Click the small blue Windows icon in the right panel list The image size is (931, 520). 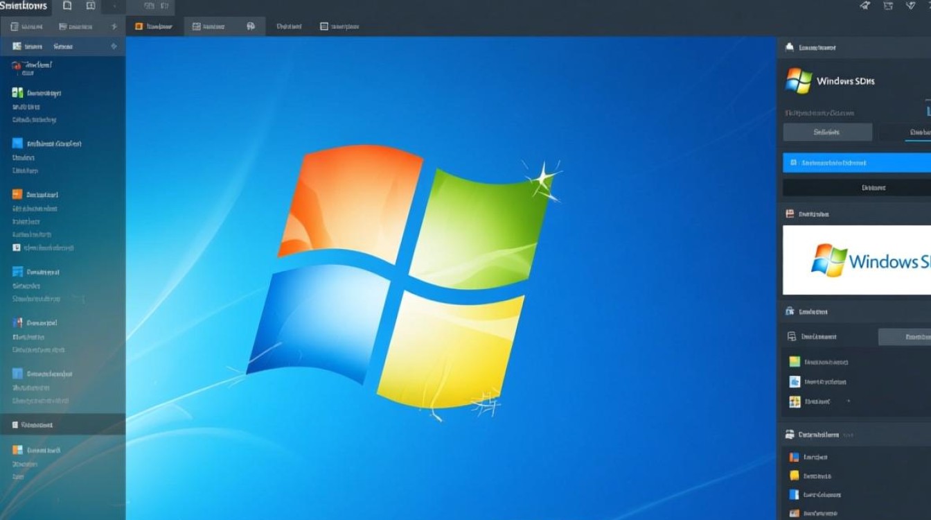(x=794, y=381)
